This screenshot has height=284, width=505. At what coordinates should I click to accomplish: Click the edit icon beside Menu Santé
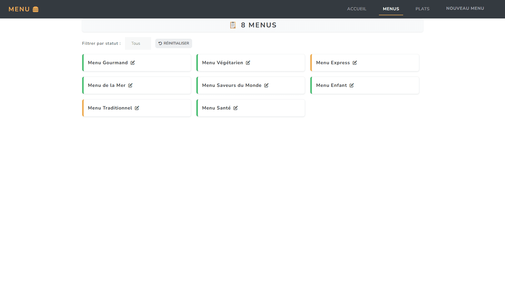236,108
